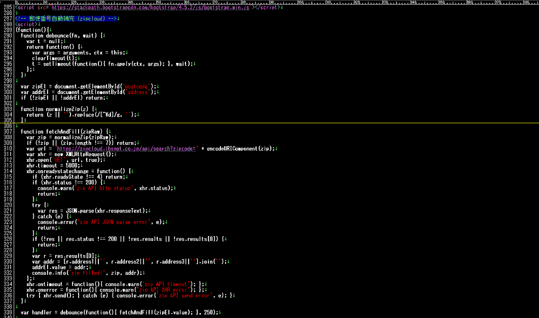Viewport: 539px width, 318px height.
Task: Click 'var xhr = new XMLHttpRequest();' line
Action: point(70,154)
